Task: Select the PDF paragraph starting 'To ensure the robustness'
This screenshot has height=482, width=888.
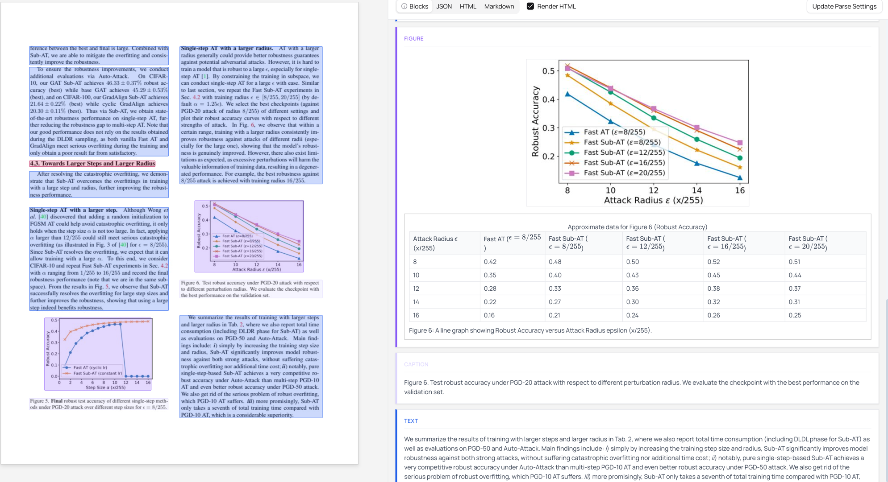Action: tap(99, 111)
